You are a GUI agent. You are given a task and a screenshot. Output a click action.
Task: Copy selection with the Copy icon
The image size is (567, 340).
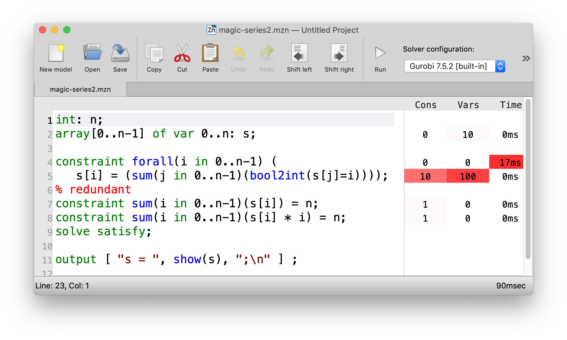(x=154, y=53)
